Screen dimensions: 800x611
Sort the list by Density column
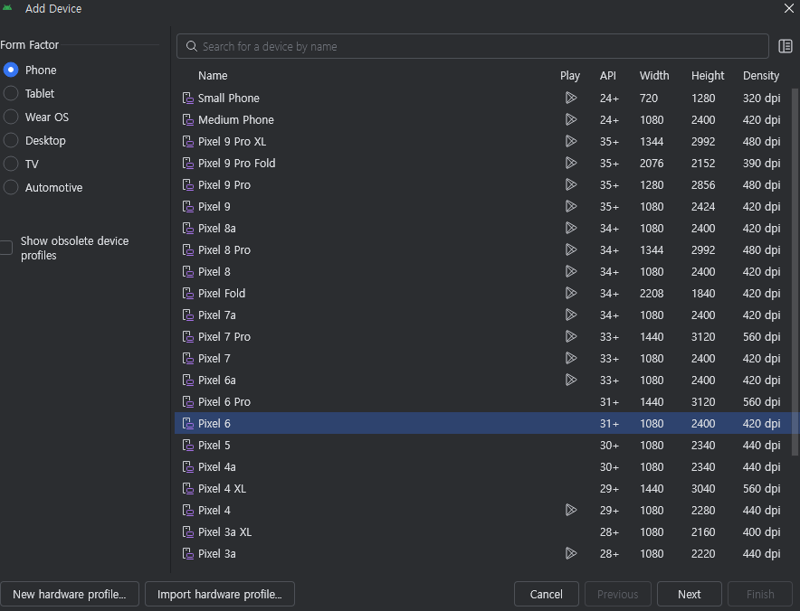pyautogui.click(x=761, y=75)
